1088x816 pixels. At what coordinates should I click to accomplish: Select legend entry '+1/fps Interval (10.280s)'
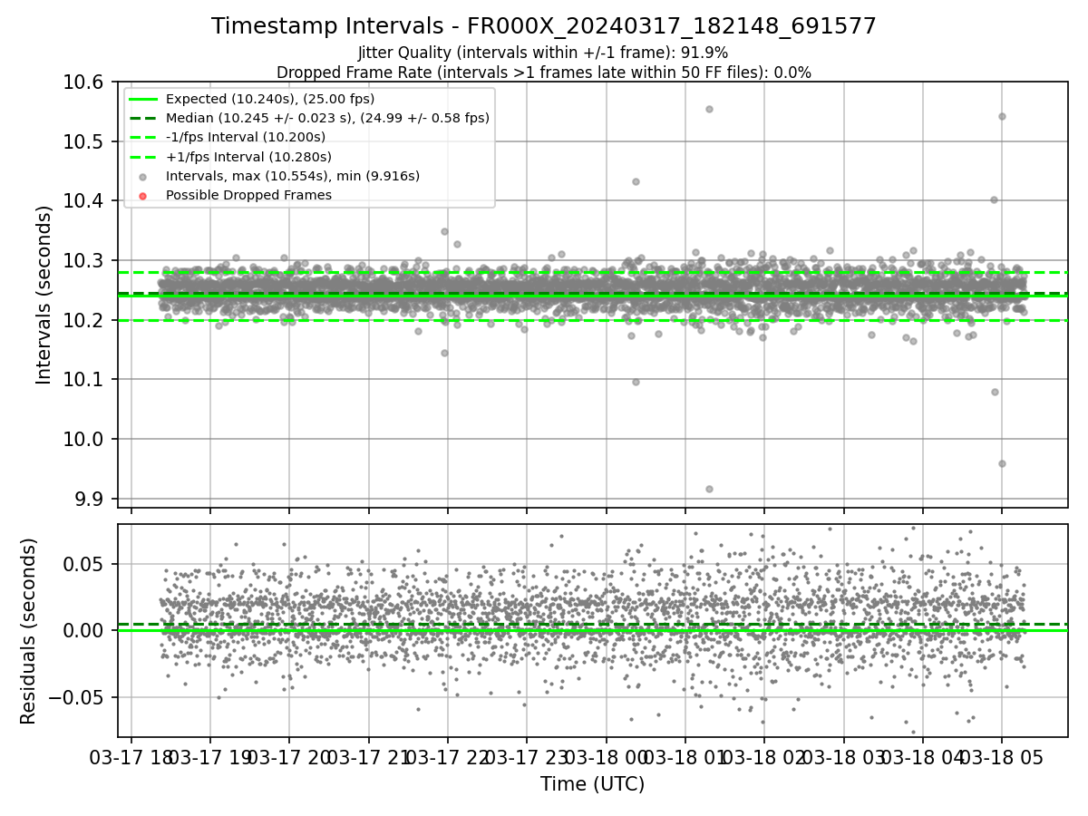click(x=248, y=157)
